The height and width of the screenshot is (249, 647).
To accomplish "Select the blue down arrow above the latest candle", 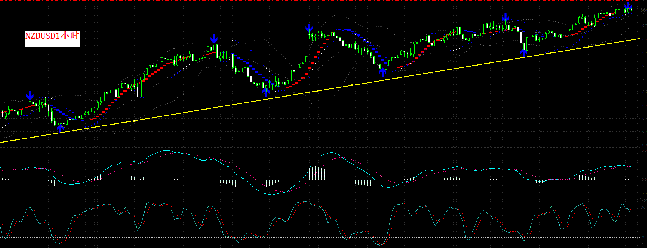I will (628, 5).
